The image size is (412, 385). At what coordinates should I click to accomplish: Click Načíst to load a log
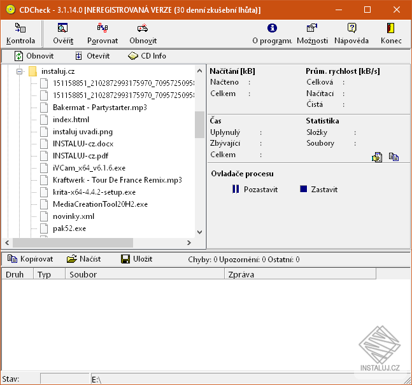click(83, 259)
